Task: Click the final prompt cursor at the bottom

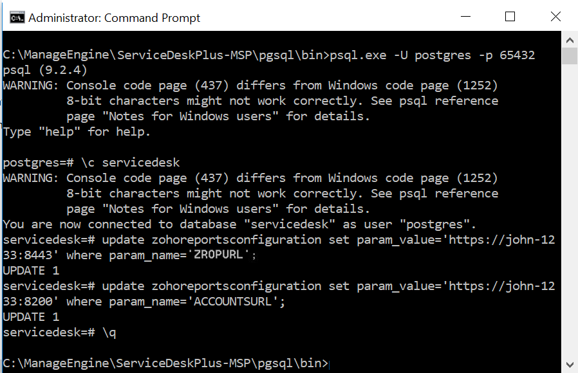Action: pyautogui.click(x=329, y=364)
